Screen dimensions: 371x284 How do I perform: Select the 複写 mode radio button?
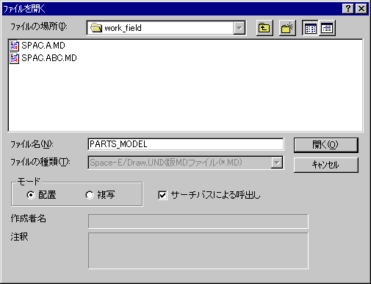pos(90,195)
